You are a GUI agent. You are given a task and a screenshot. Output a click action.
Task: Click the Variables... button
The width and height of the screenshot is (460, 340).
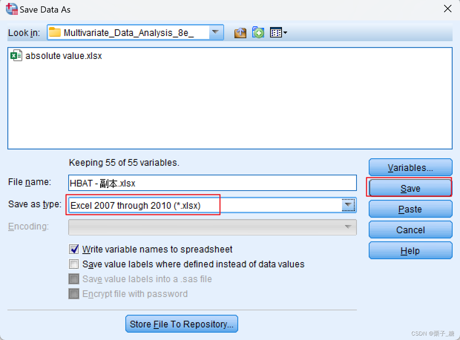point(410,168)
